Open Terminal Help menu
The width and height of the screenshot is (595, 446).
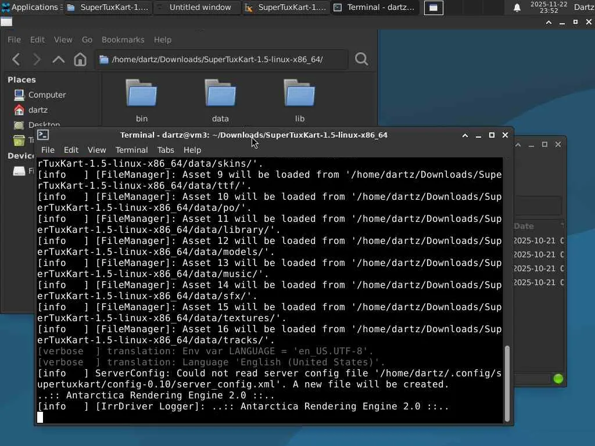click(192, 150)
